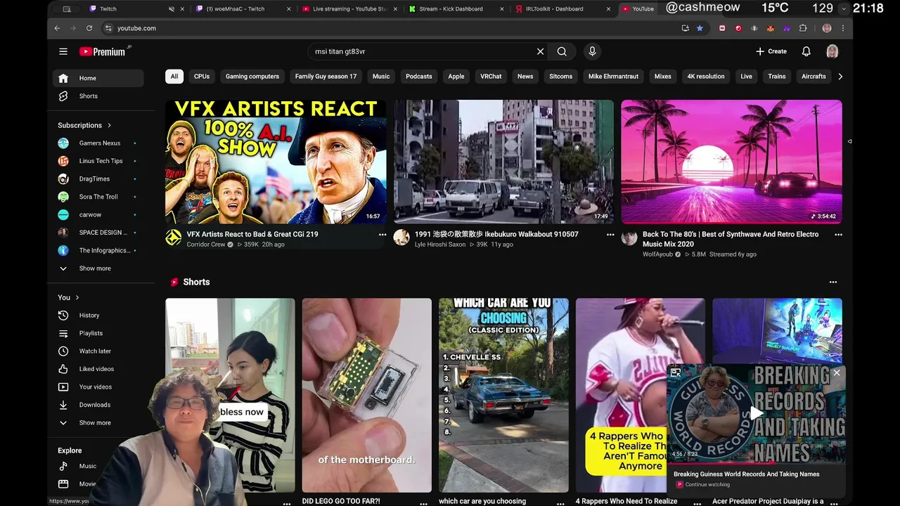The width and height of the screenshot is (900, 506).
Task: Open the notifications bell
Action: point(806,51)
